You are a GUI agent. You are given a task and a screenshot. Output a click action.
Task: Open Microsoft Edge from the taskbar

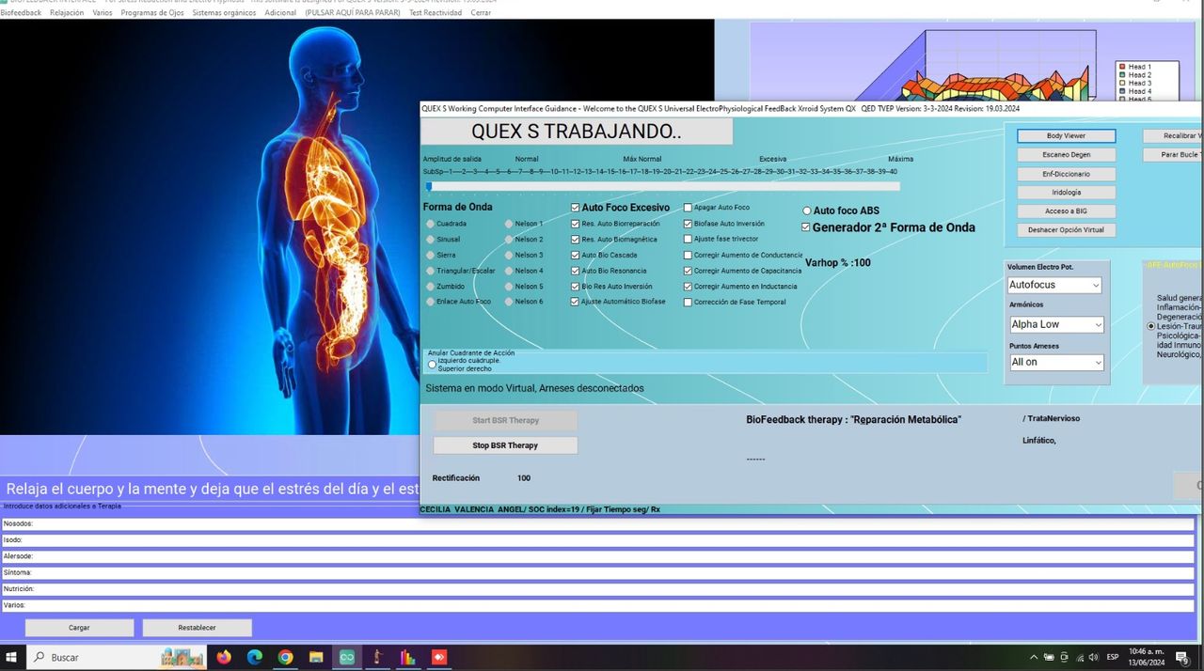[255, 657]
